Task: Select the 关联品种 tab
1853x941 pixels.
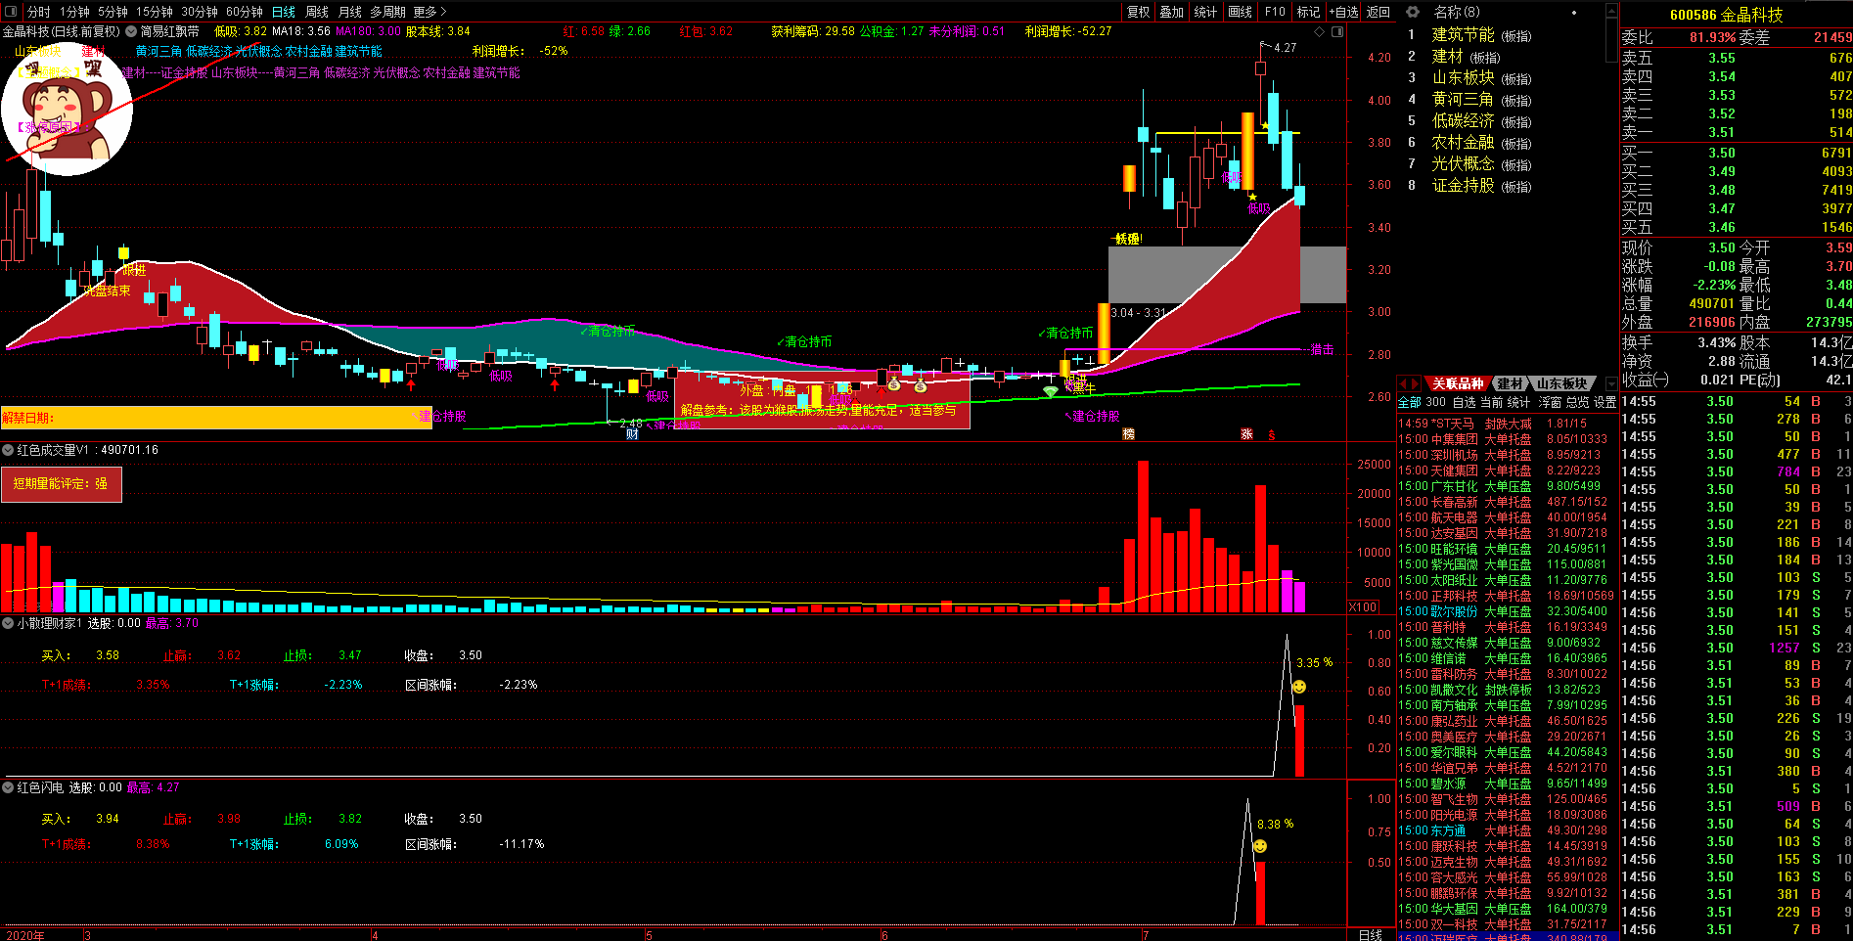Action: pos(1458,383)
